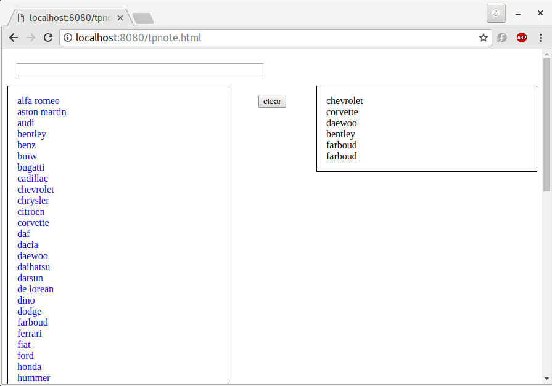Reload the page with the refresh icon
The height and width of the screenshot is (386, 552).
click(48, 38)
